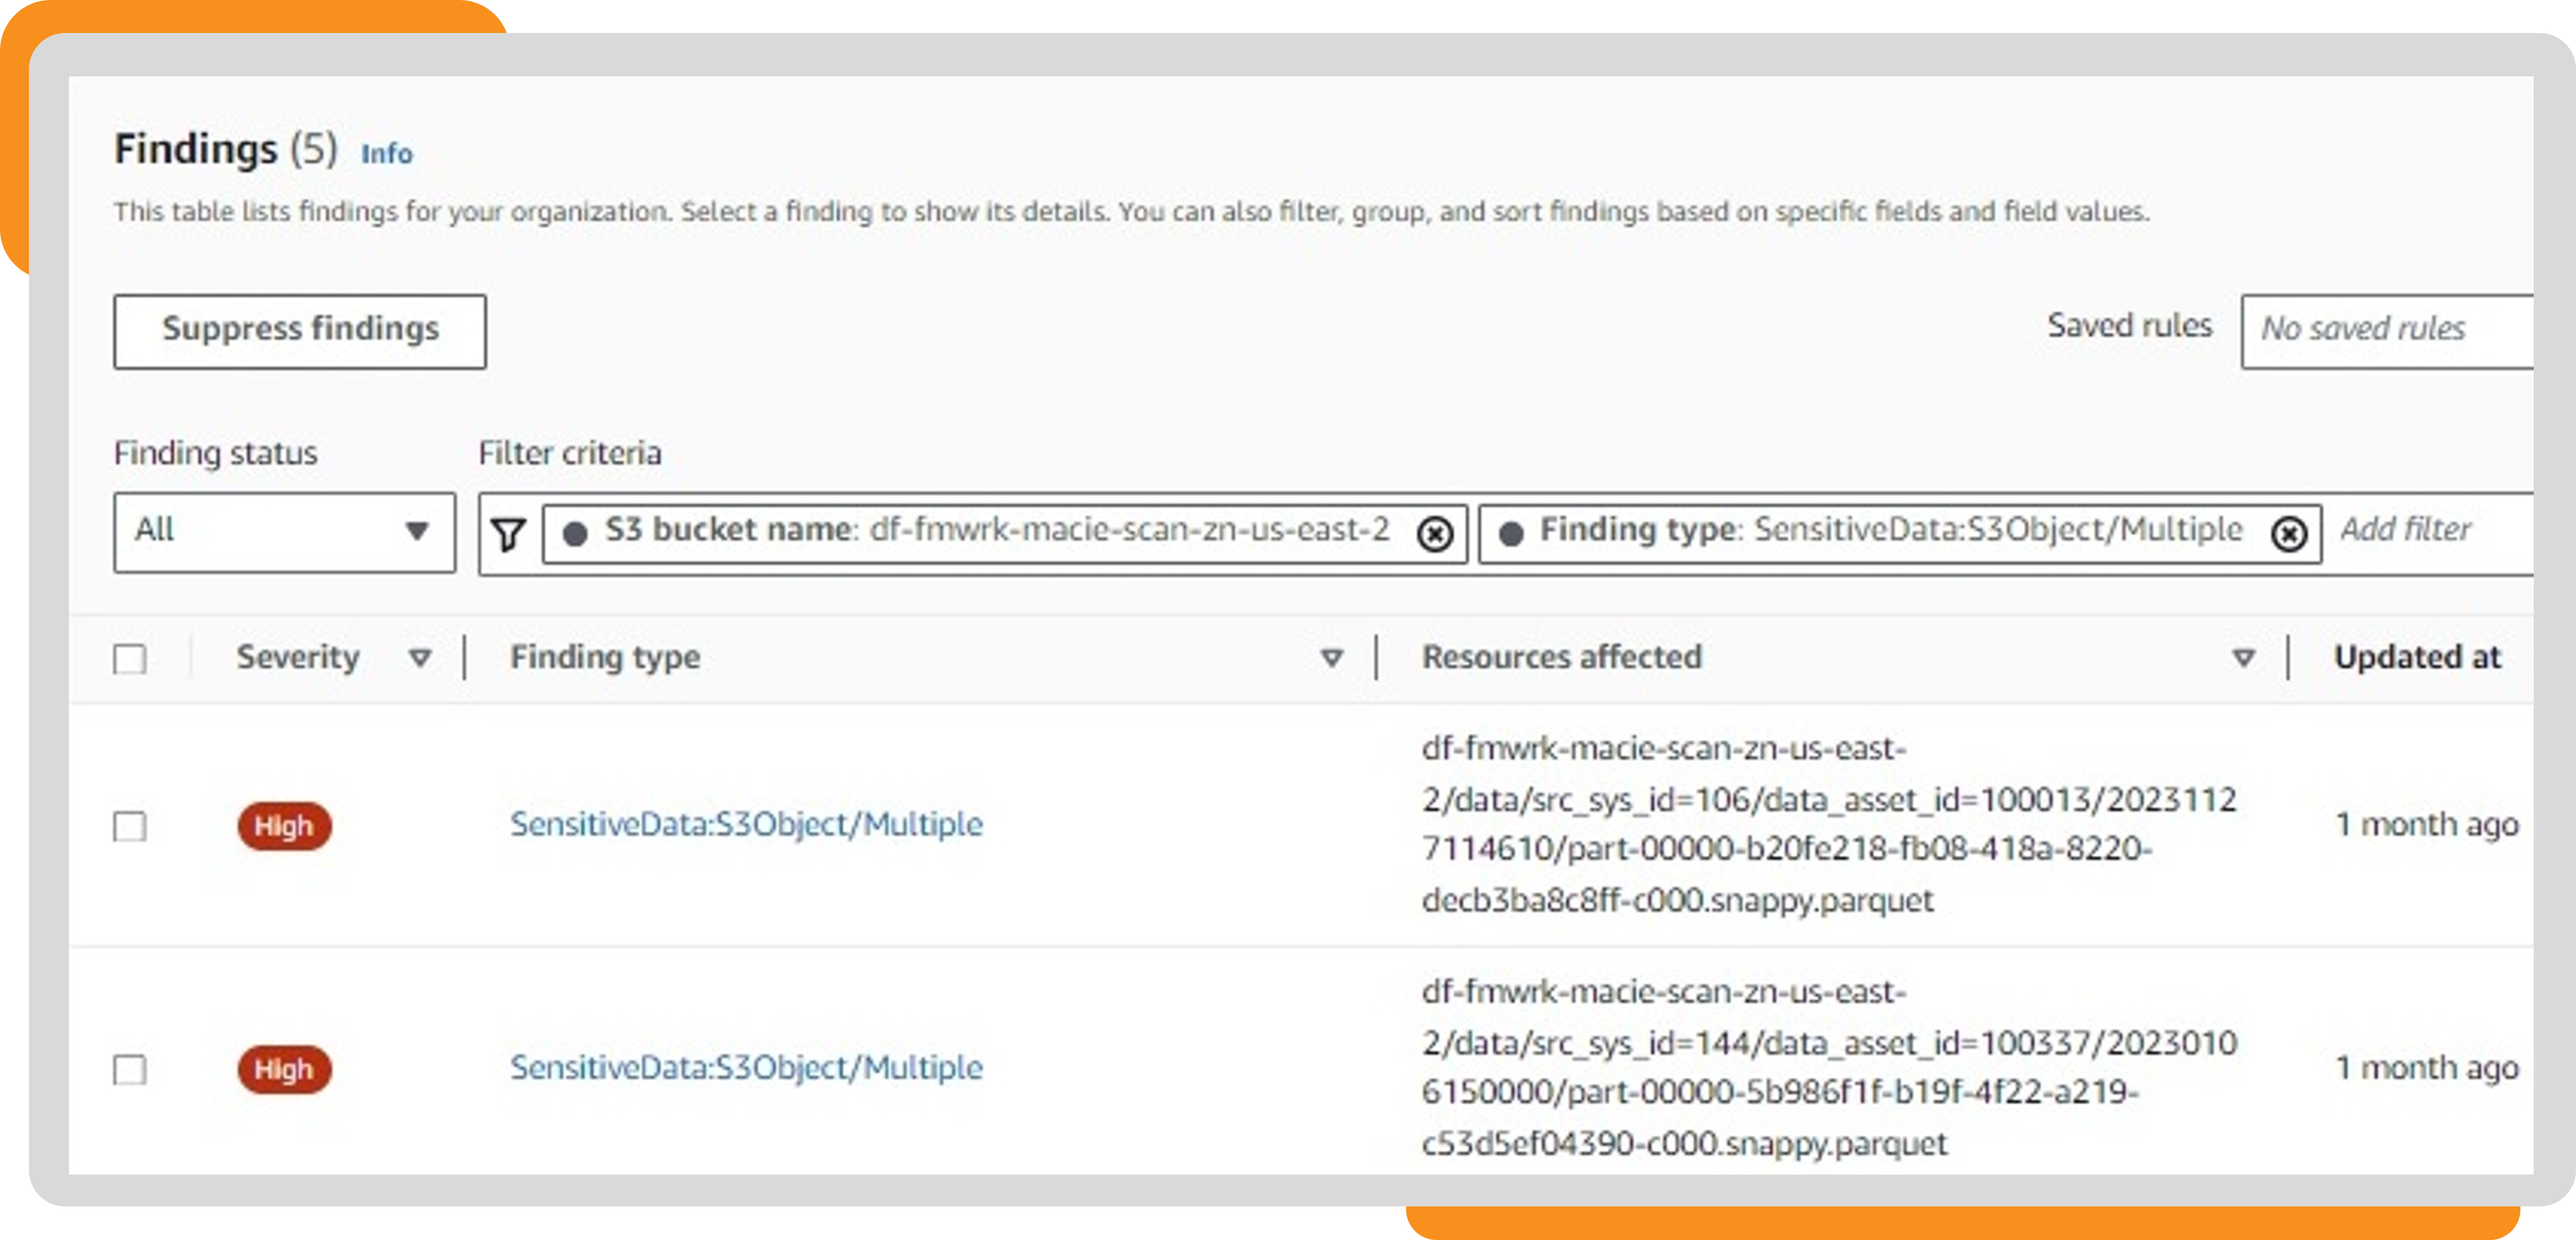Click the Finding type column header label

(x=605, y=657)
